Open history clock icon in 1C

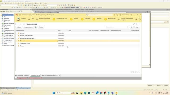pyautogui.click(x=117, y=15)
